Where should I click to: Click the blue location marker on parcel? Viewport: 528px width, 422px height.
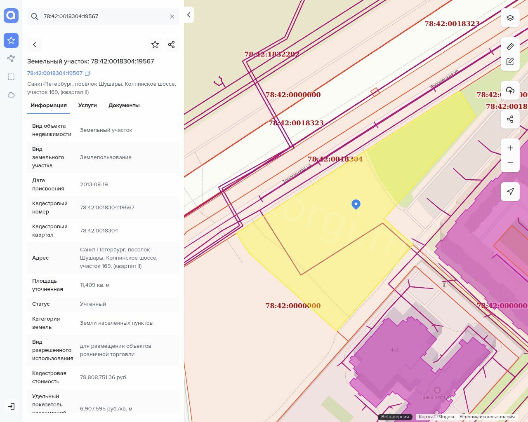tap(356, 204)
